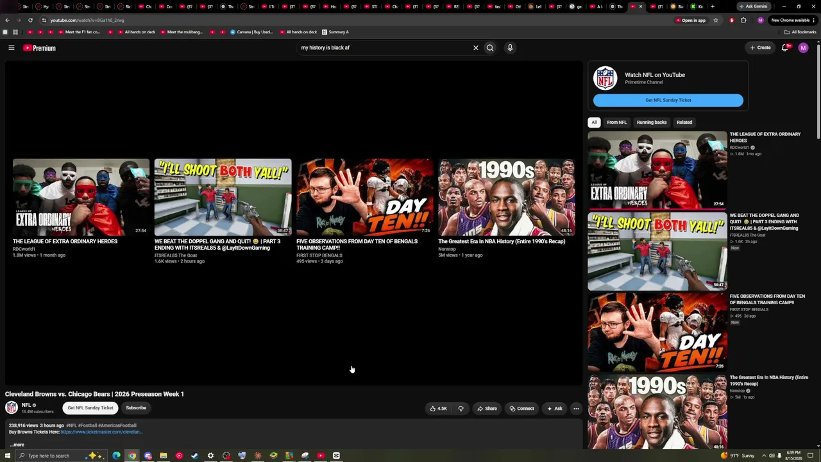Select the Related filter chip
821x462 pixels.
684,122
